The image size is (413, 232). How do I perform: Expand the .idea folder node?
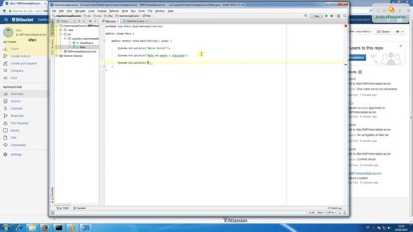point(61,30)
